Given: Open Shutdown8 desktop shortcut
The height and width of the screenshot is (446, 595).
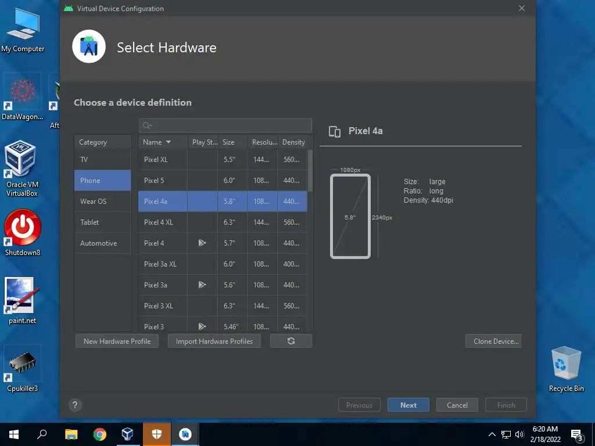Looking at the screenshot, I should 23,232.
